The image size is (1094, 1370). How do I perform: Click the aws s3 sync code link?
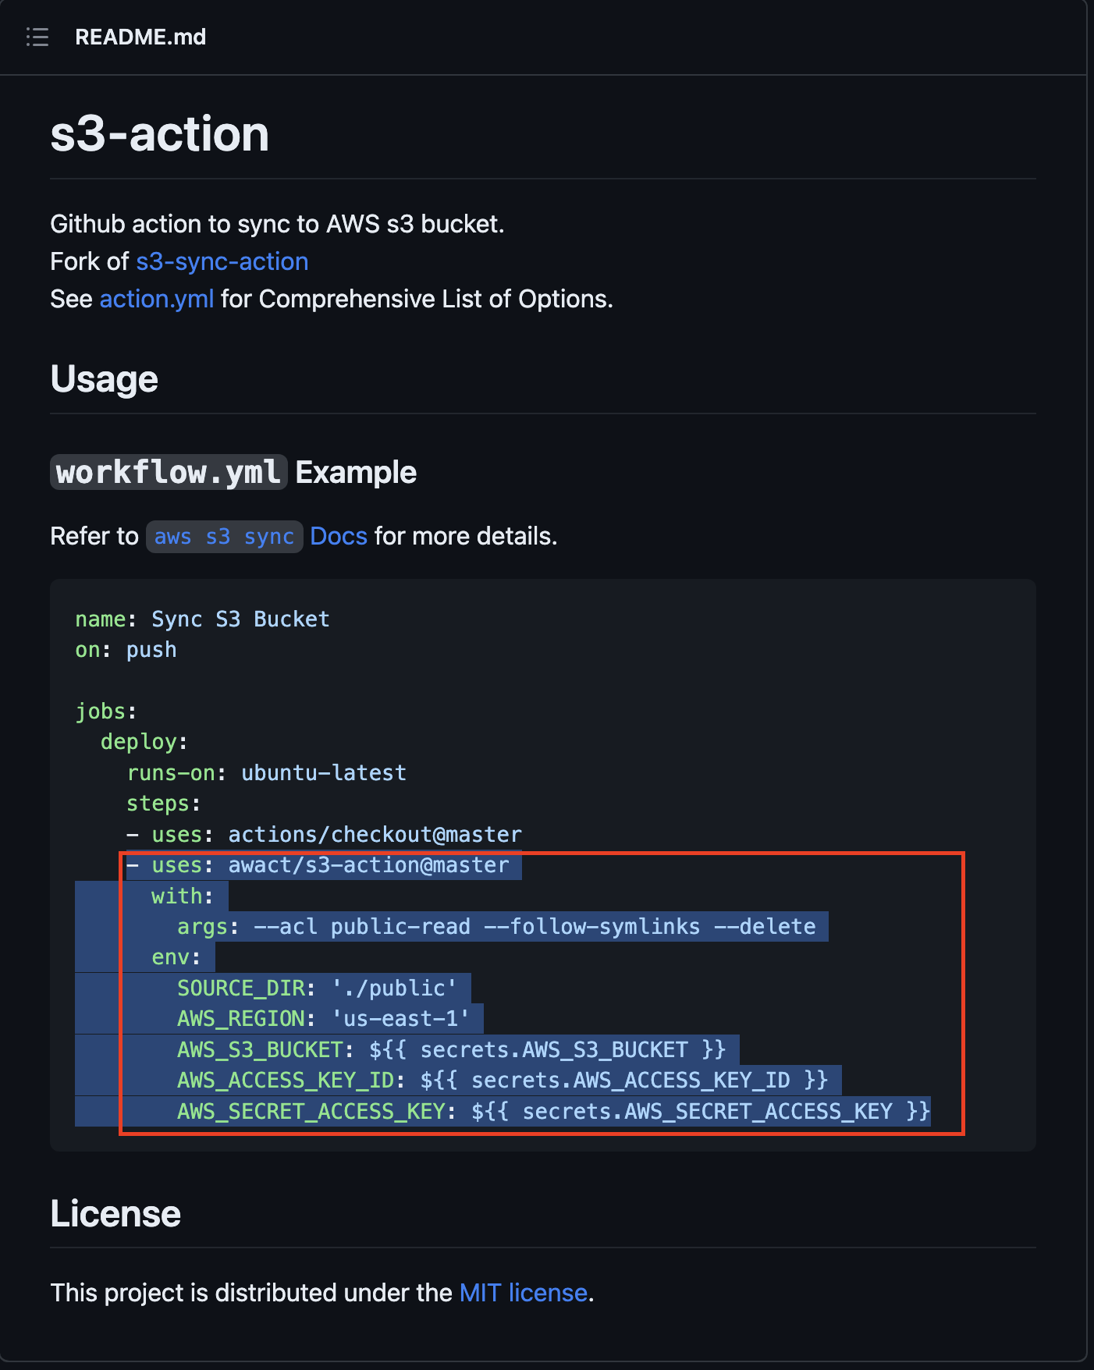click(224, 537)
